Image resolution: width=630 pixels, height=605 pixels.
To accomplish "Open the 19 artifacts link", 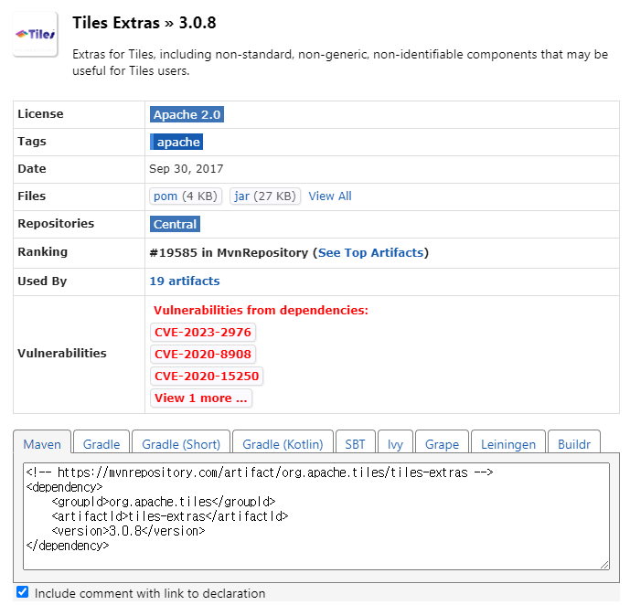I will point(185,281).
